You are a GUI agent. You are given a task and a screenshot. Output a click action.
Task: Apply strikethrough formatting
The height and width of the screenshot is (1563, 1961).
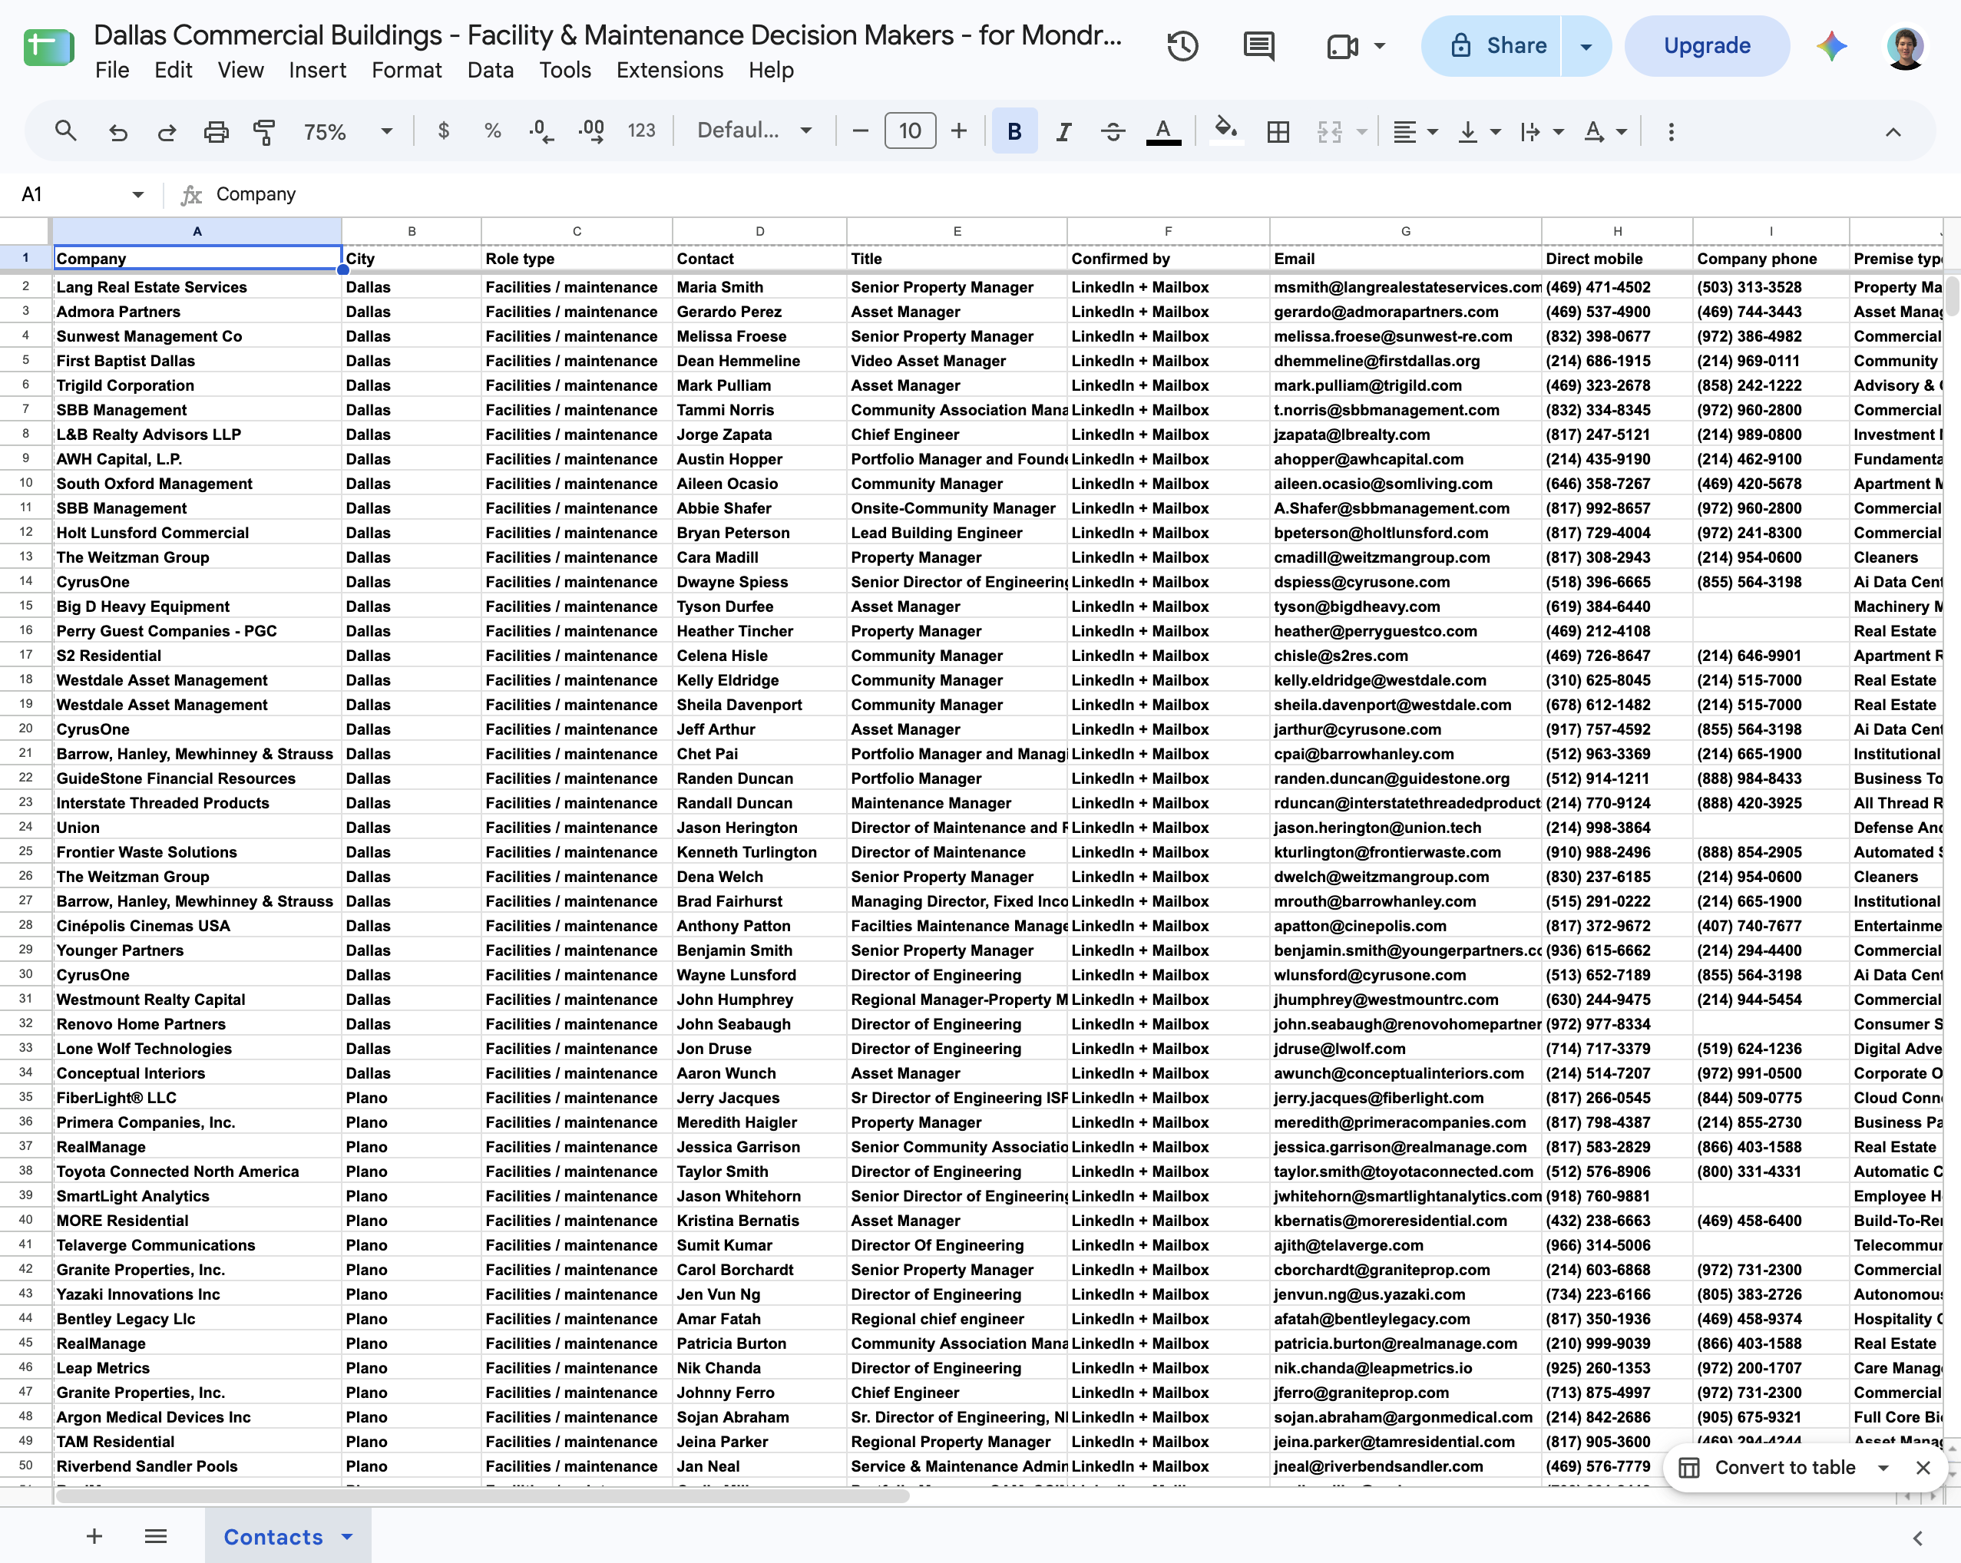pos(1113,132)
